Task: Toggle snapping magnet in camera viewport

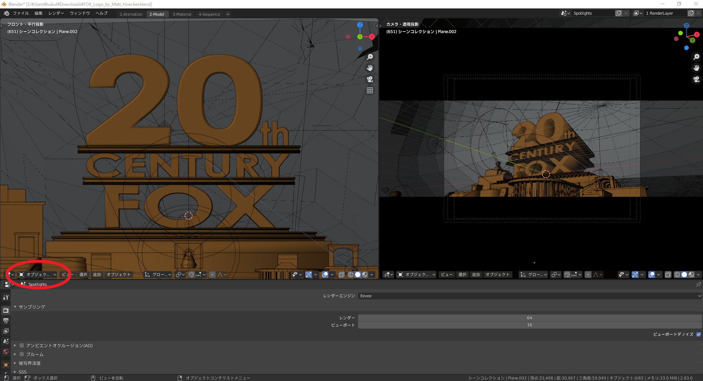Action: coord(567,275)
